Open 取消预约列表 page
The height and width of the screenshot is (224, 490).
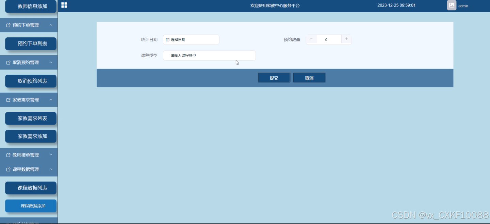31,81
